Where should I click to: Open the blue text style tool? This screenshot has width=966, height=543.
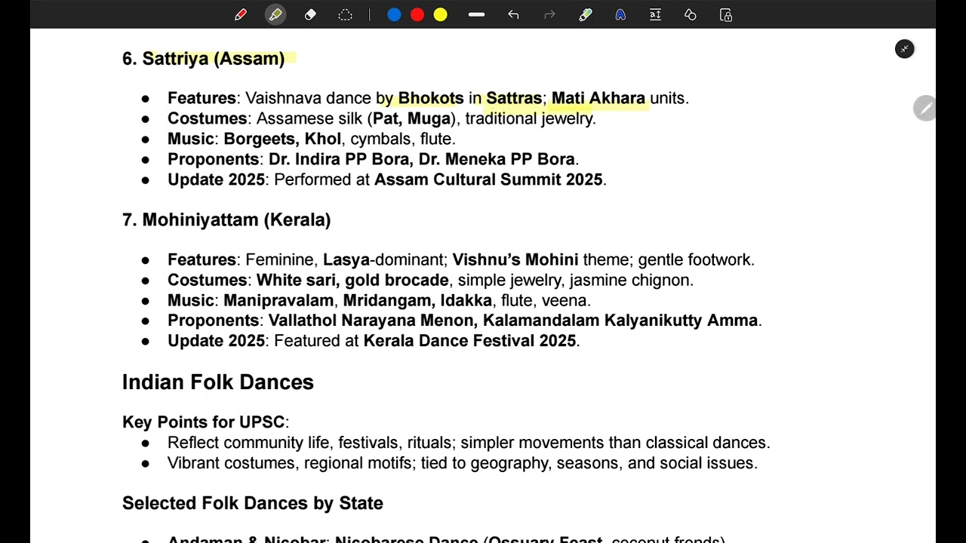tap(620, 15)
